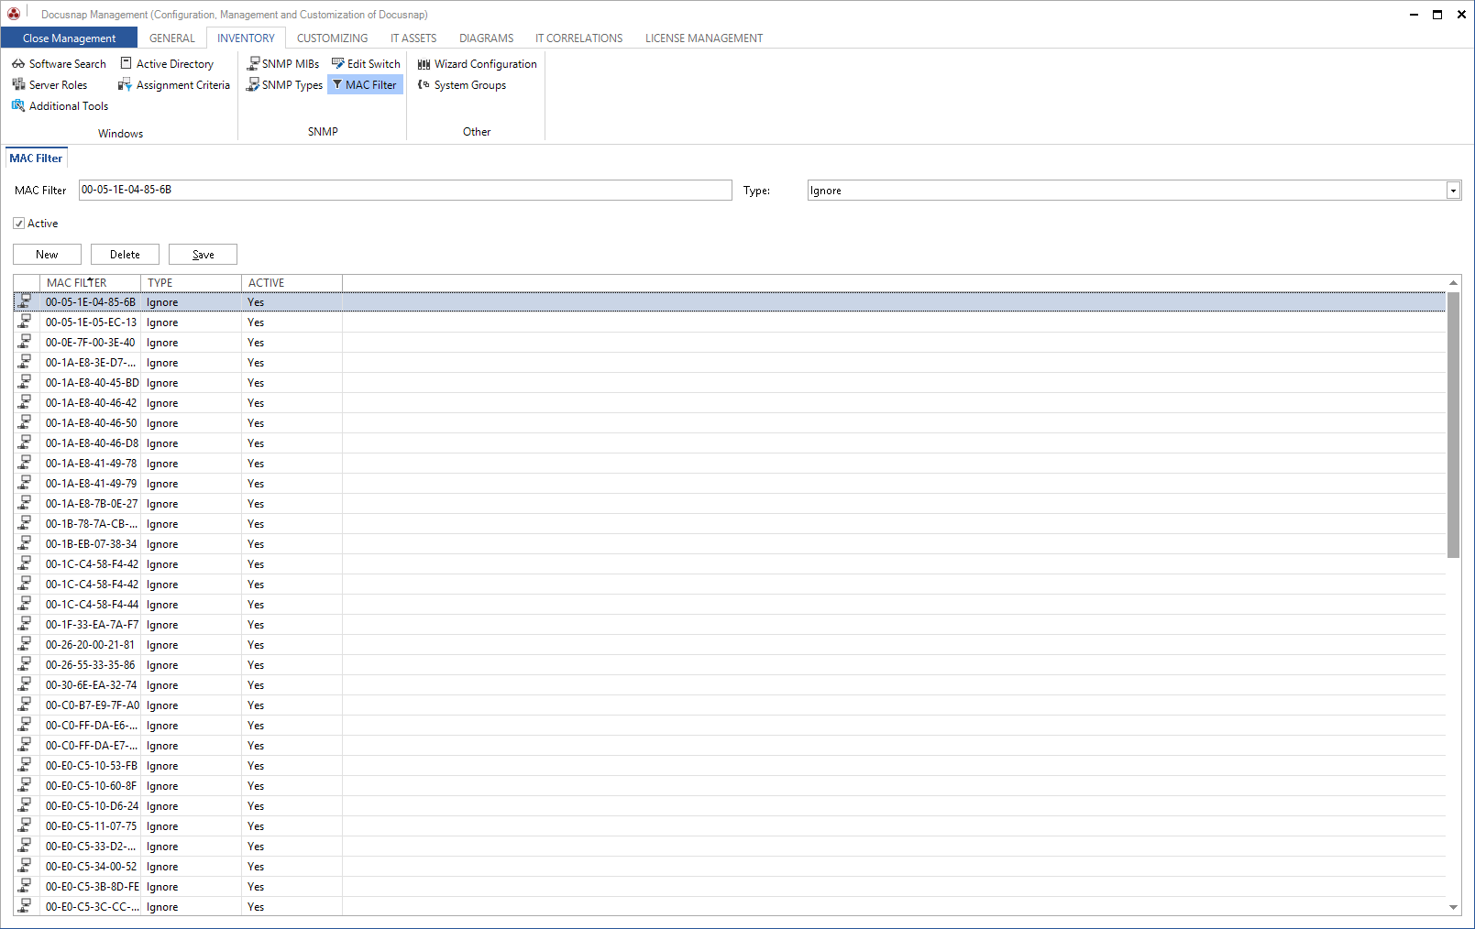Select MAC entry 00-E0-C5-10-D6-24
Image resolution: width=1475 pixels, height=929 pixels.
coord(92,806)
